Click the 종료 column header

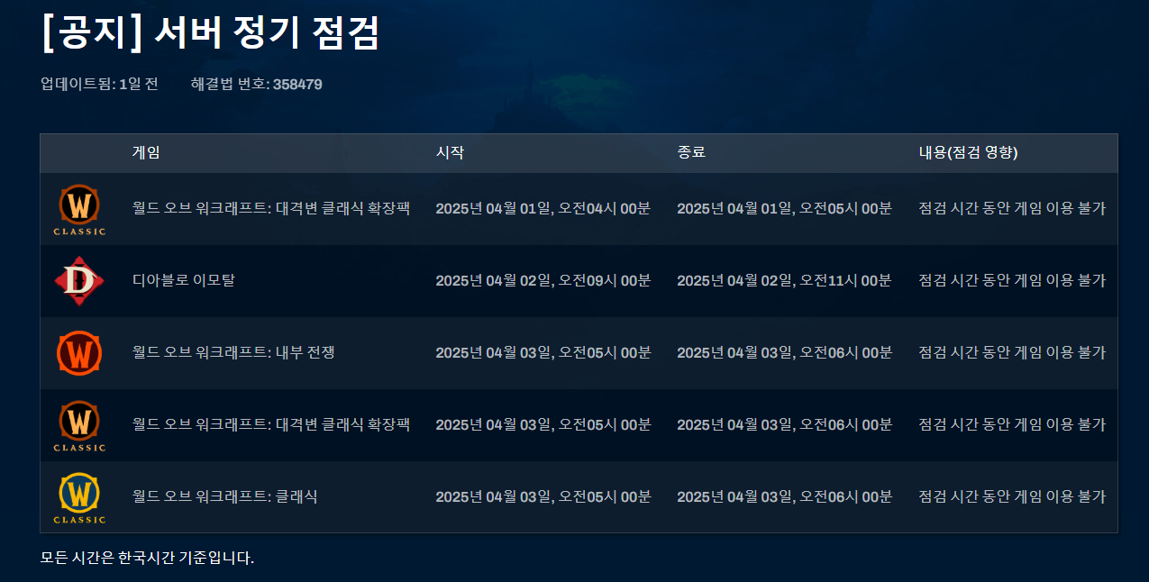tap(691, 152)
